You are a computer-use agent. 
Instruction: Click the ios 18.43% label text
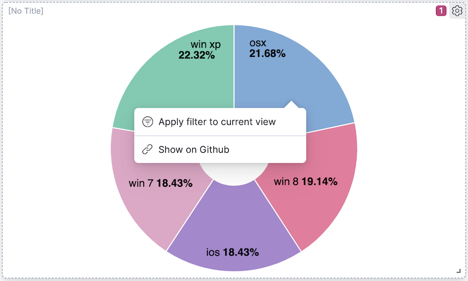tap(232, 252)
